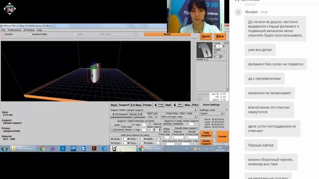
Task: Click the Slice button
Action: pos(220,36)
